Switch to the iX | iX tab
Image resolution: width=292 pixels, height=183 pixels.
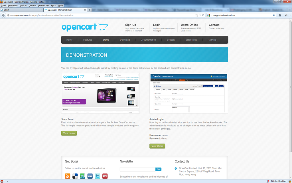[x=22, y=10]
